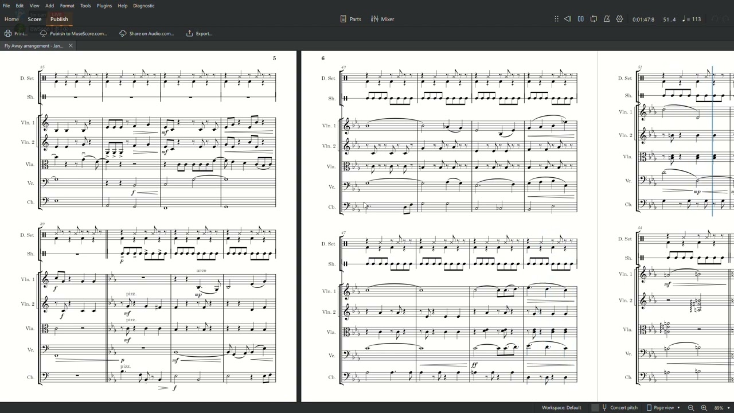Open the Tools menu
734x413 pixels.
(x=85, y=6)
